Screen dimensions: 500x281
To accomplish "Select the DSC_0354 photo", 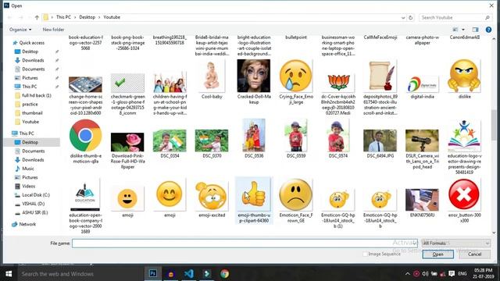I will coord(170,144).
